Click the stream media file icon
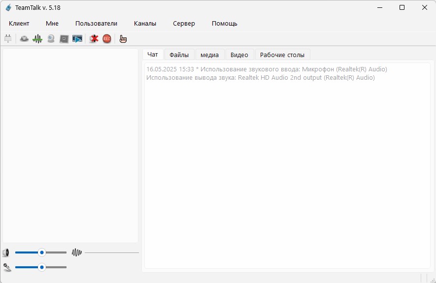 click(77, 39)
